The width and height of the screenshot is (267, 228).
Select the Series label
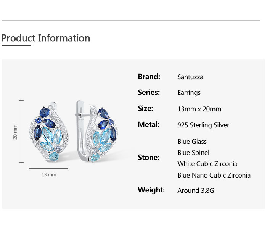coord(149,92)
